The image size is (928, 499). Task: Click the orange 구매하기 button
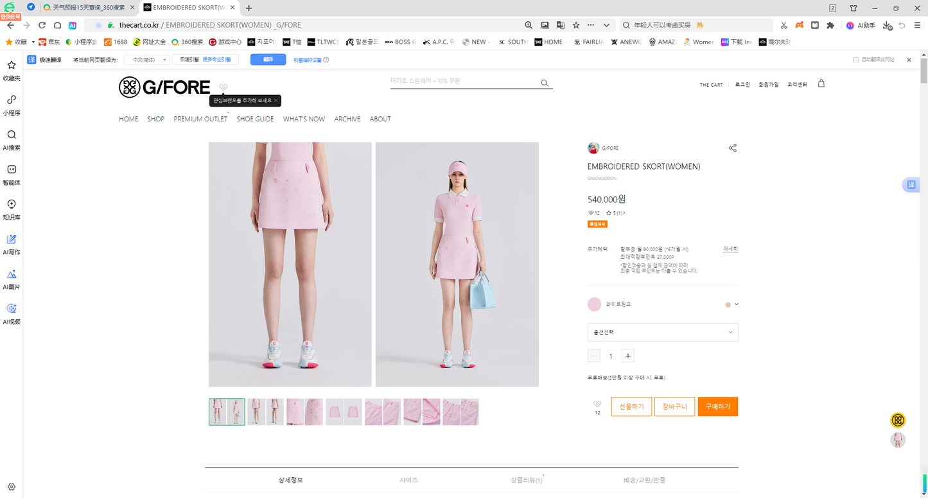pos(718,407)
